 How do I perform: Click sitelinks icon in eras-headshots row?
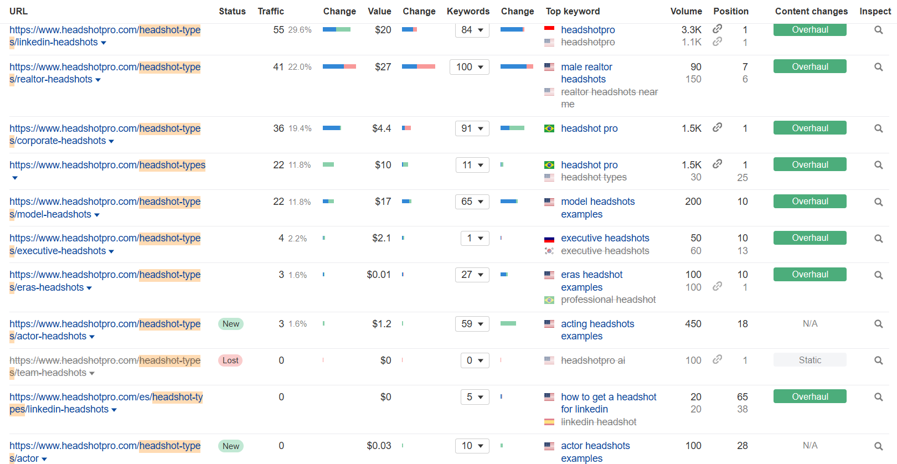717,286
